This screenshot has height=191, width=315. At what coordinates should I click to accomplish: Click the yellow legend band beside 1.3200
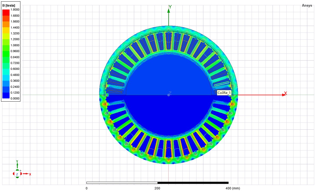click(6, 30)
